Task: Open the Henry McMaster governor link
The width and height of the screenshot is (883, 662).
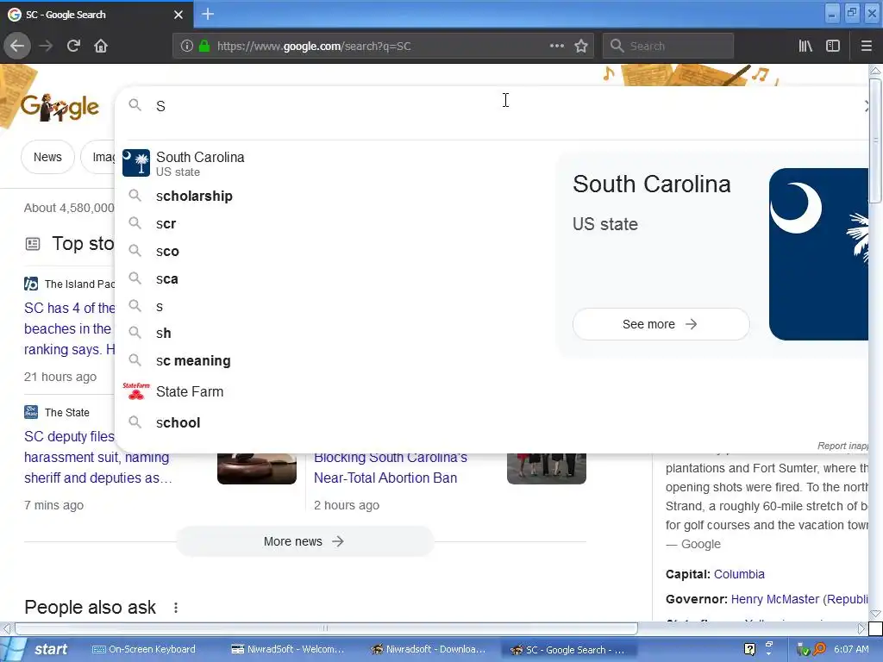Action: click(x=774, y=599)
